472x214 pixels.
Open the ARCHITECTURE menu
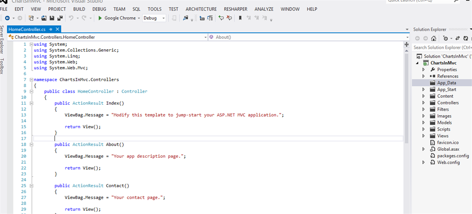(x=201, y=9)
